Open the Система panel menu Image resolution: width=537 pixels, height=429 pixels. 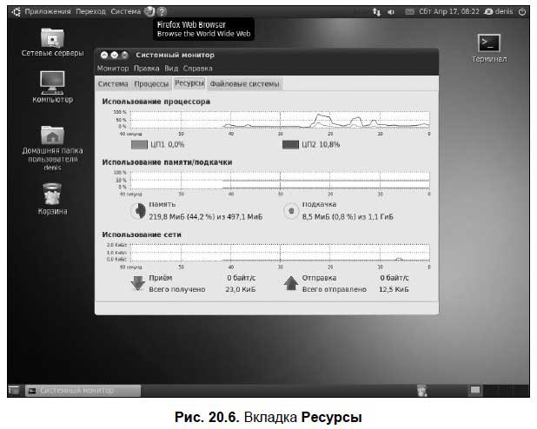[126, 11]
